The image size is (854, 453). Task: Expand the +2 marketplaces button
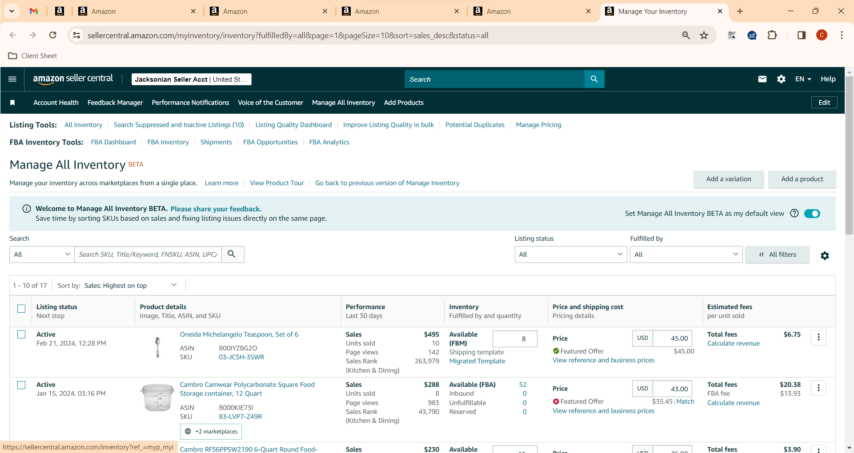point(211,432)
